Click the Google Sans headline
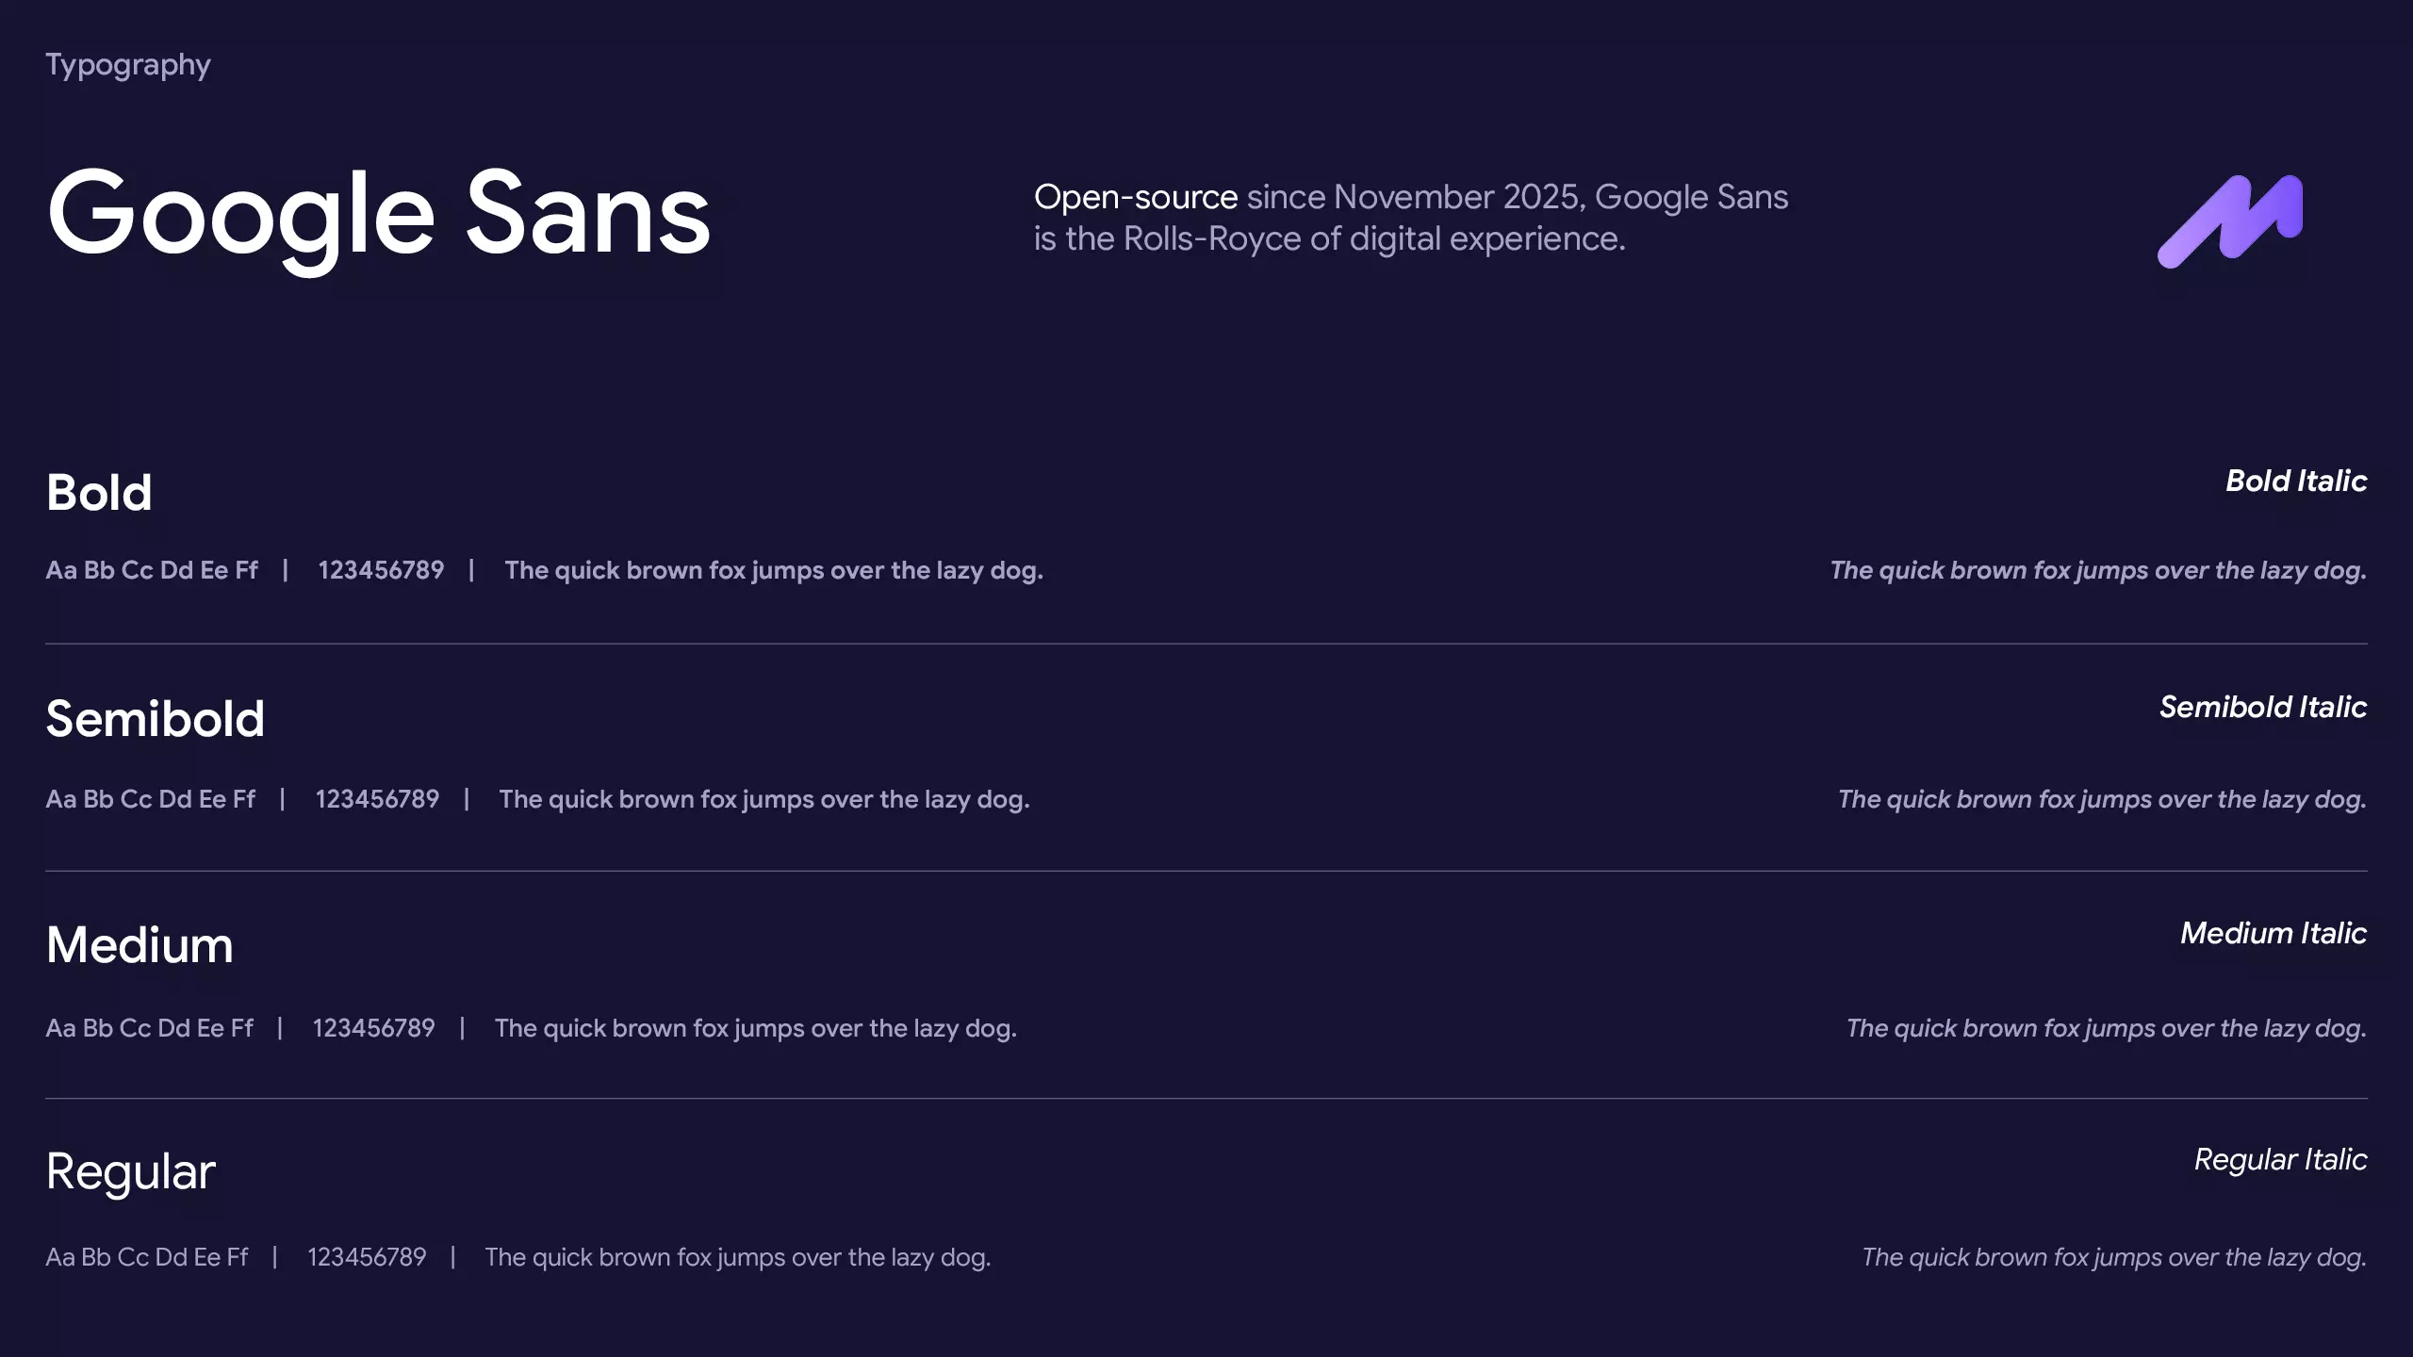The width and height of the screenshot is (2413, 1357). point(378,214)
